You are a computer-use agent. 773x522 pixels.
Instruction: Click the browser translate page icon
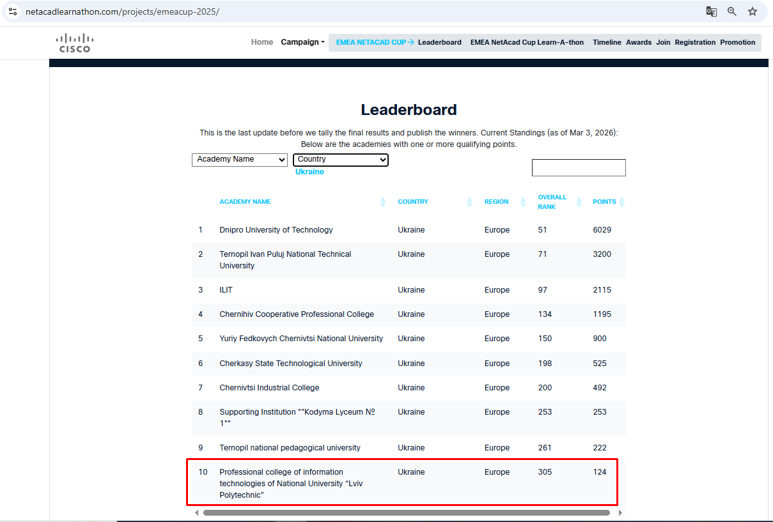pos(711,12)
